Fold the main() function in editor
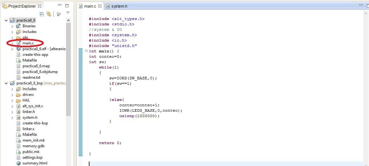This screenshot has height=166, width=369. [x=86, y=51]
